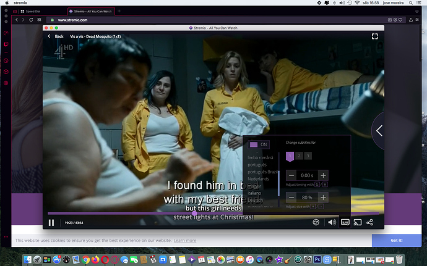Image resolution: width=427 pixels, height=266 pixels.
Task: Open the Trash in the Dock
Action: [399, 260]
